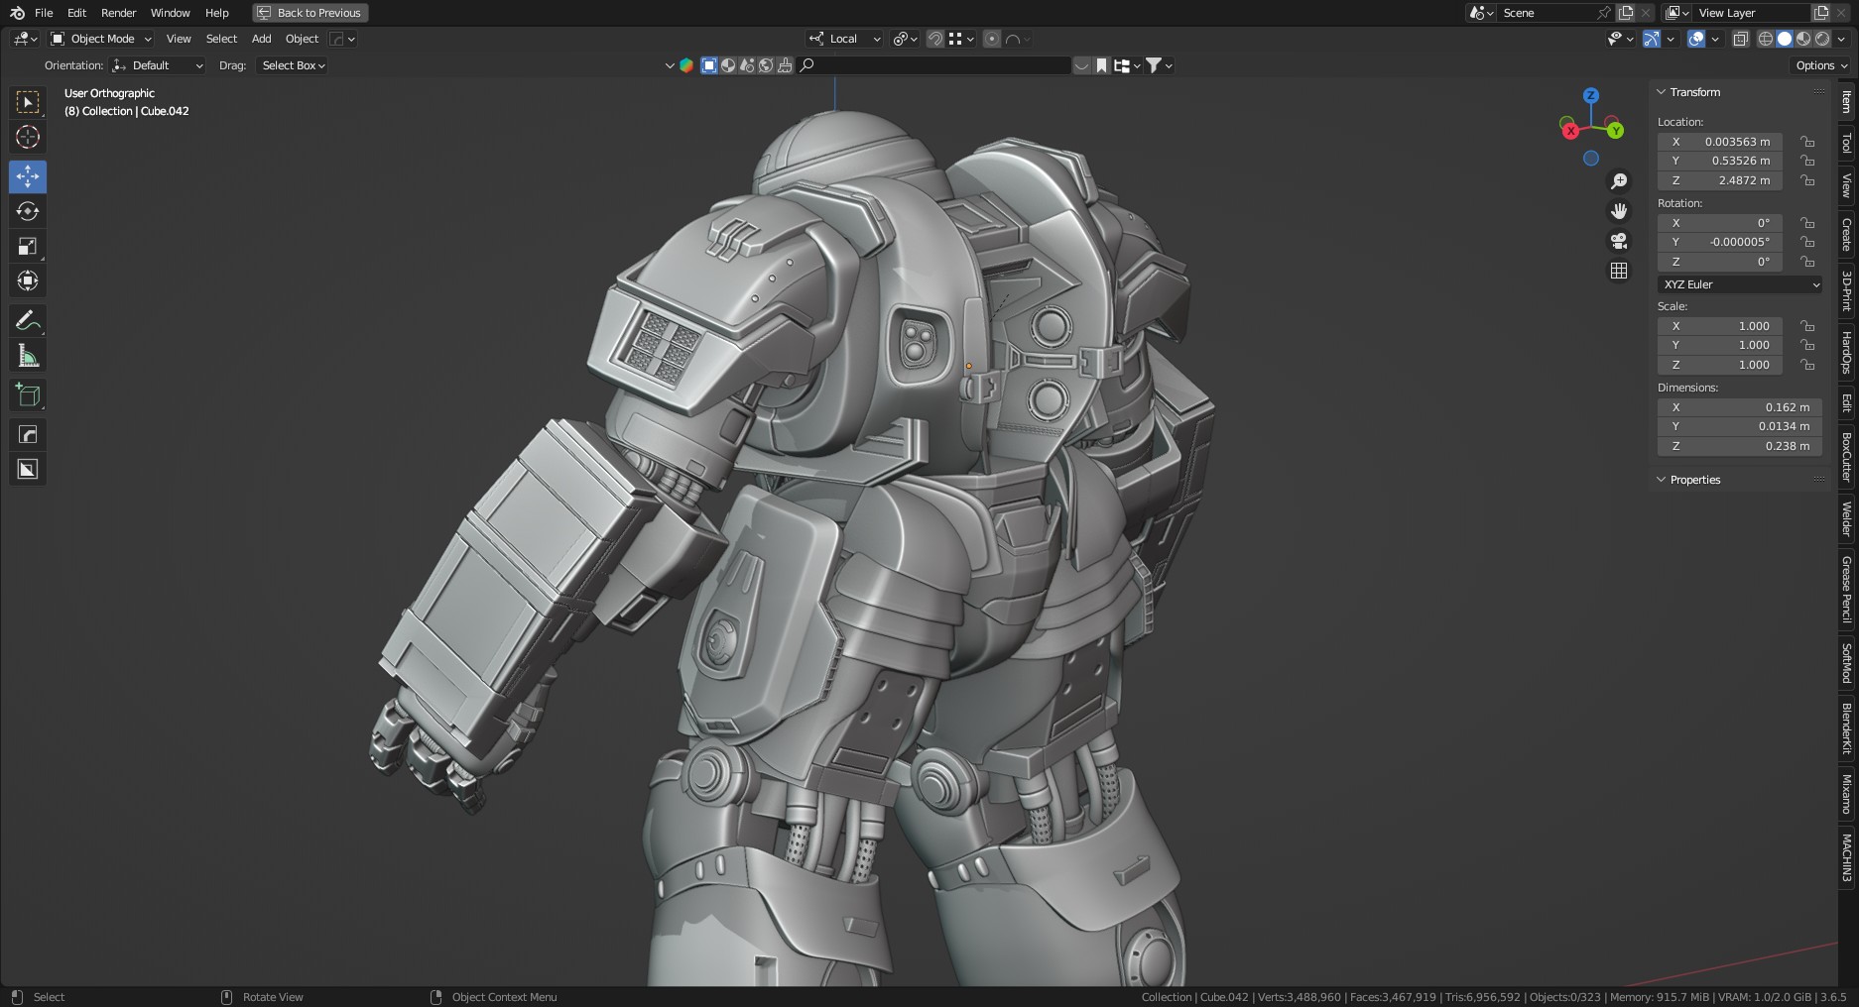Lock the Z scale property
1859x1007 pixels.
[1807, 365]
